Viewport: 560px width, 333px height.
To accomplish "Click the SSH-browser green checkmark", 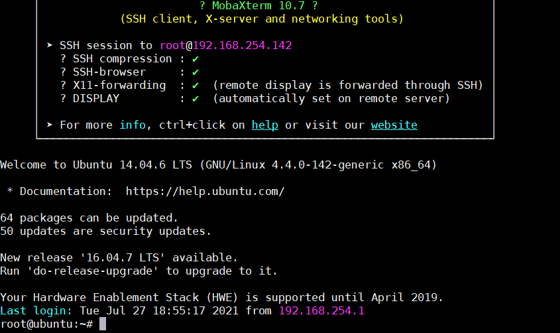I will [196, 72].
